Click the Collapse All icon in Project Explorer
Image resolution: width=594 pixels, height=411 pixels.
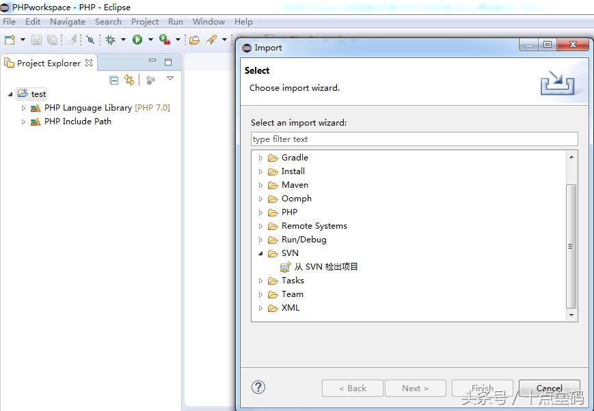point(114,80)
